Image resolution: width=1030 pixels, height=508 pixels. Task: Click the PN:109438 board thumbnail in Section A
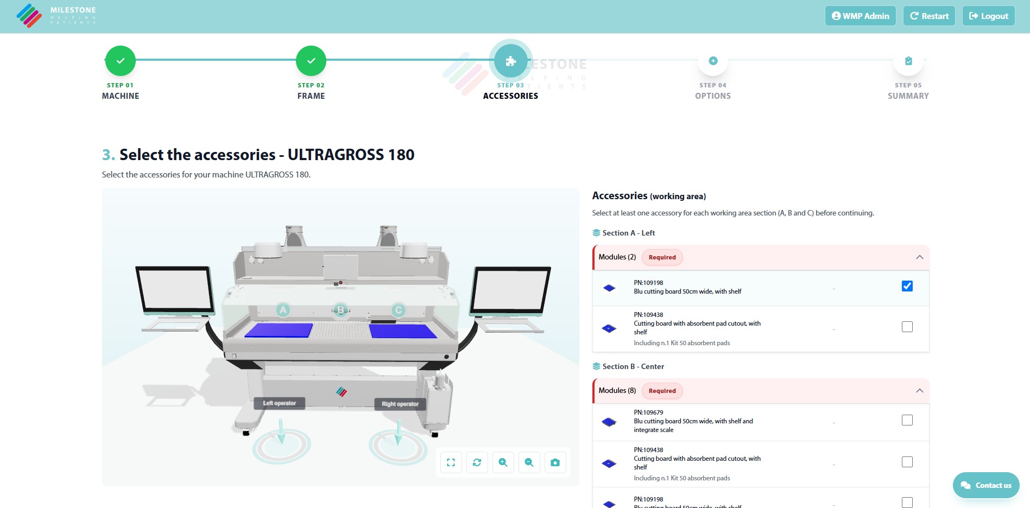coord(609,328)
